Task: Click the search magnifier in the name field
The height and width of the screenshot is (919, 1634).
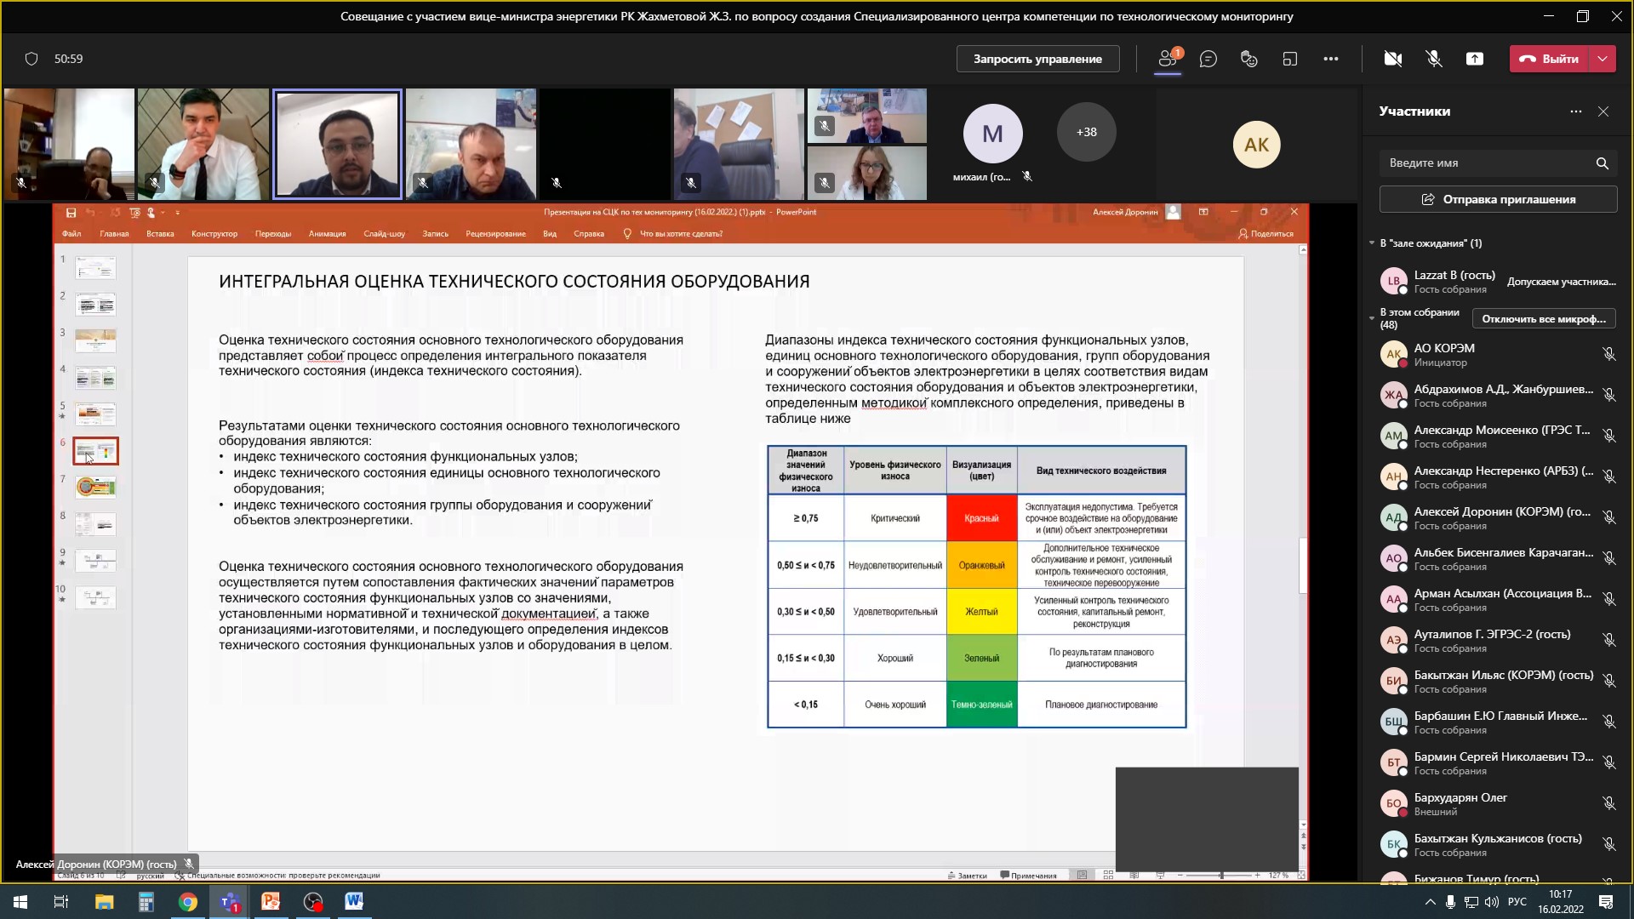Action: pyautogui.click(x=1603, y=163)
